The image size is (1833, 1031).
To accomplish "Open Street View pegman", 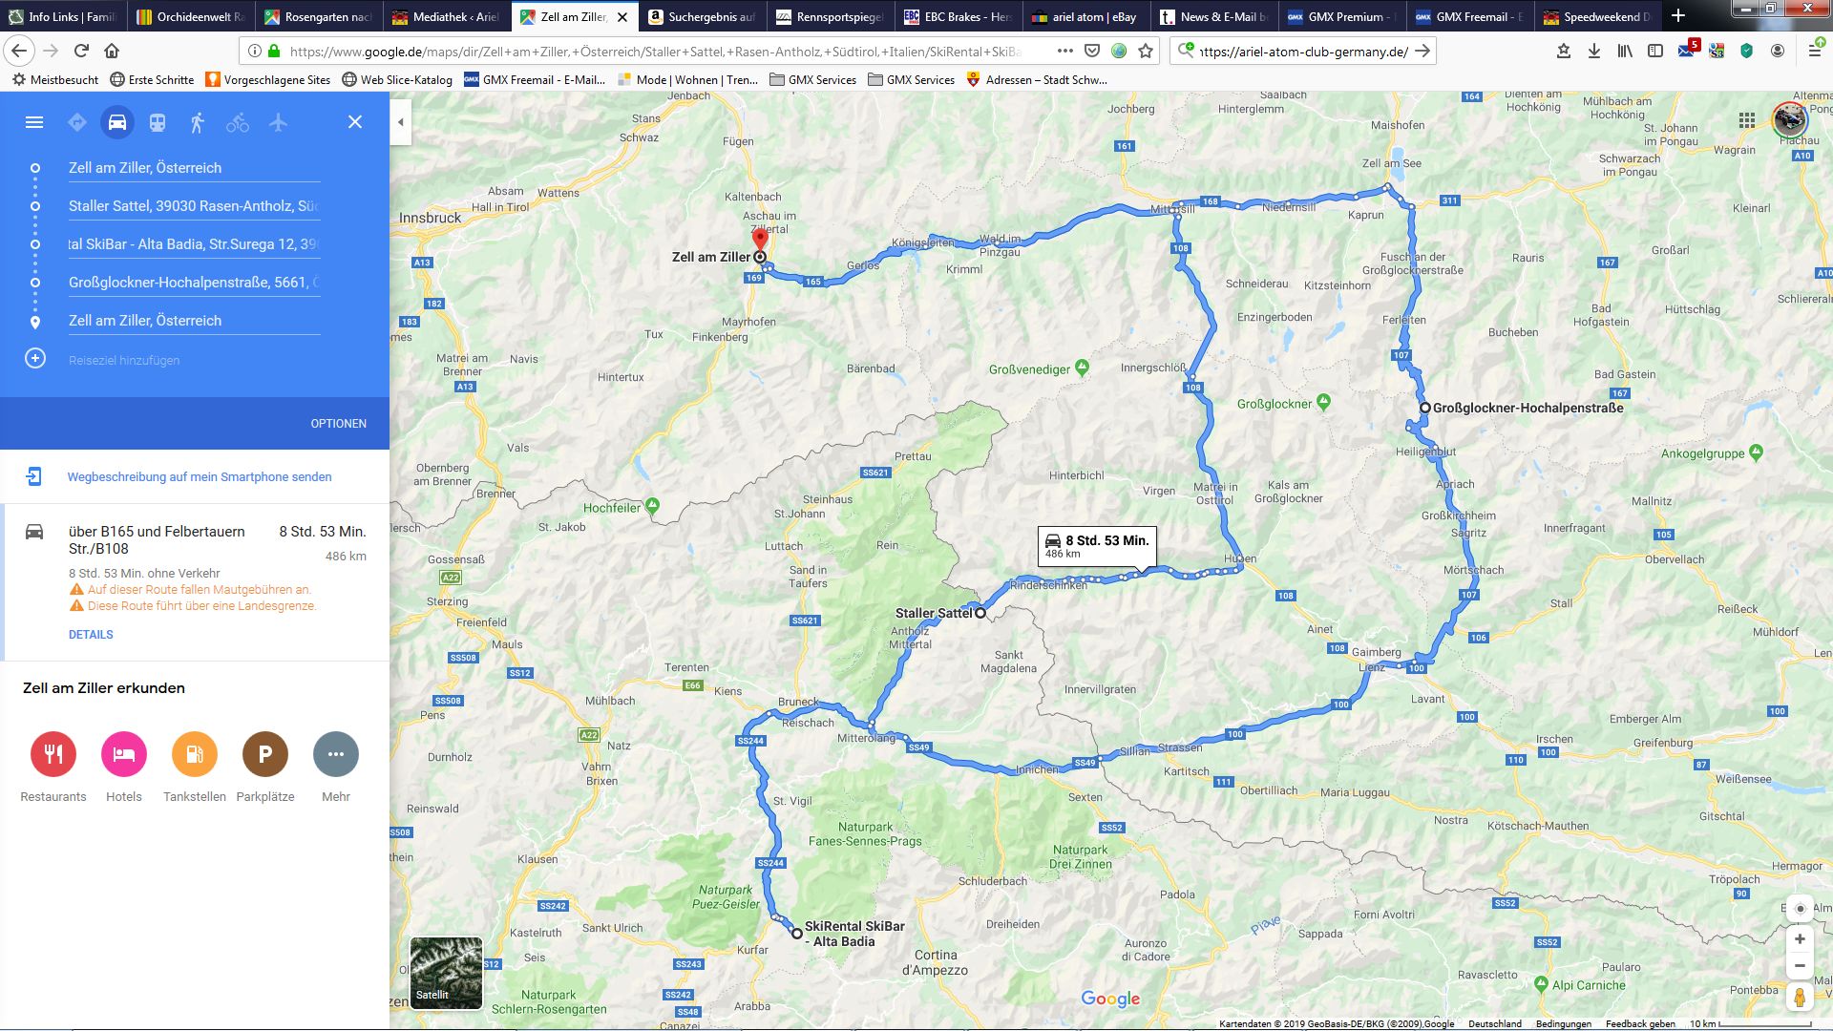I will 1800,999.
